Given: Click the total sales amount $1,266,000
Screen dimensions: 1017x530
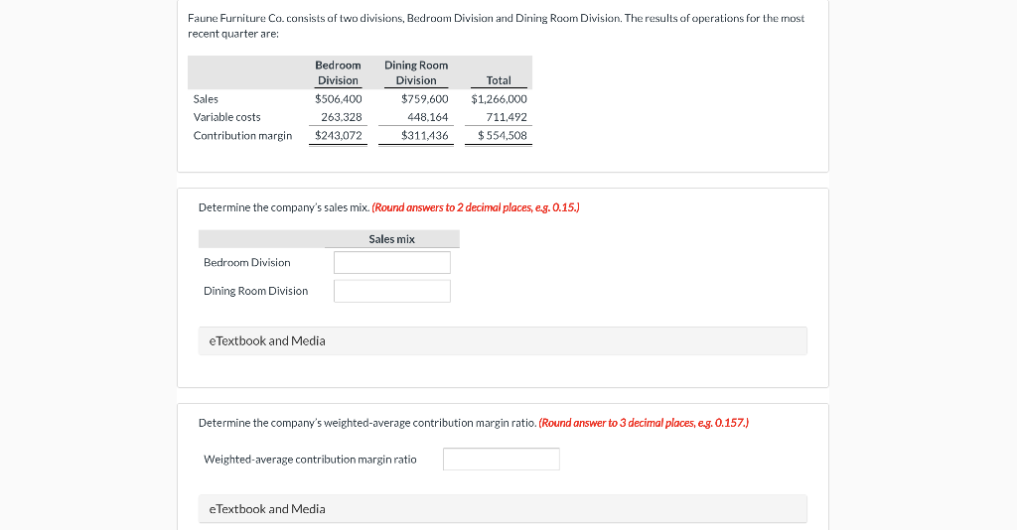Looking at the screenshot, I should tap(499, 99).
